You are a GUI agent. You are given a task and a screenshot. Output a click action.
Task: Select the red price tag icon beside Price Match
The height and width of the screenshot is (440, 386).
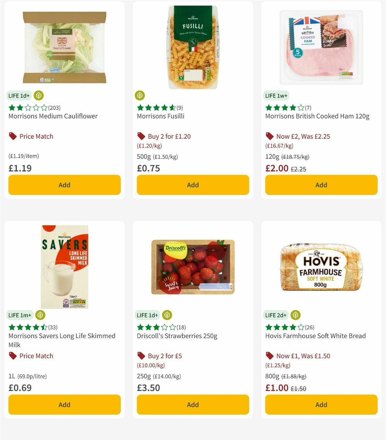click(12, 136)
